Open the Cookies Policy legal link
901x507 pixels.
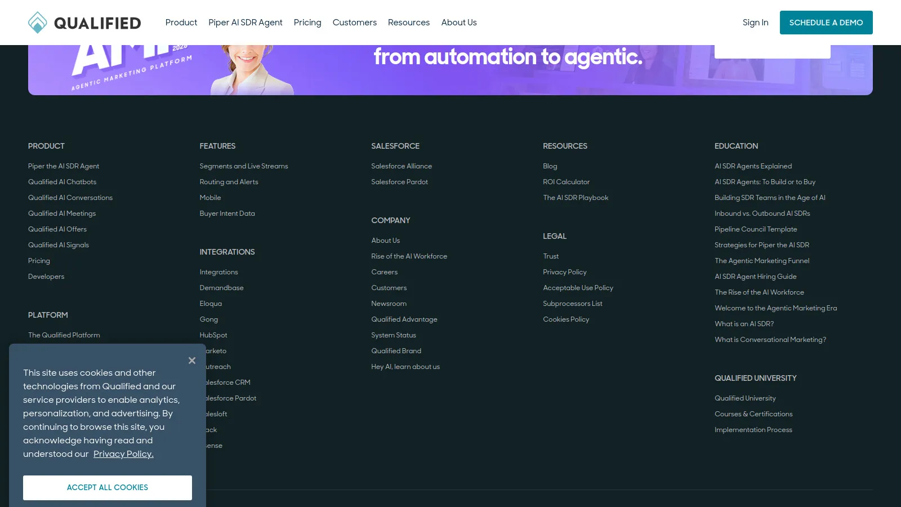565,319
